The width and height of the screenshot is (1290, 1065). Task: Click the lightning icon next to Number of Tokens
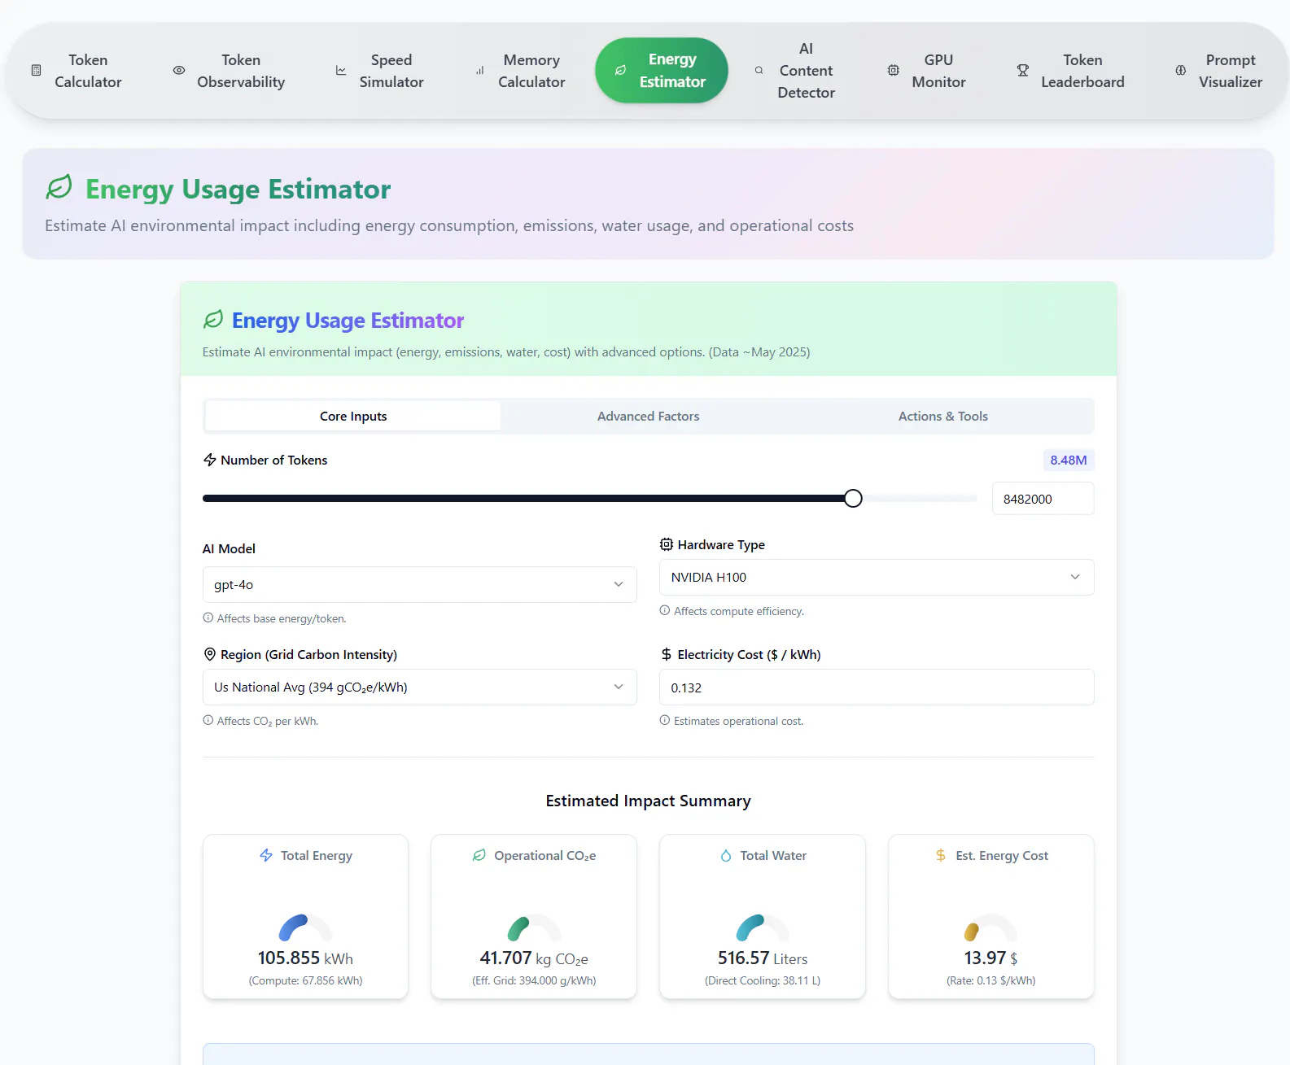(210, 460)
